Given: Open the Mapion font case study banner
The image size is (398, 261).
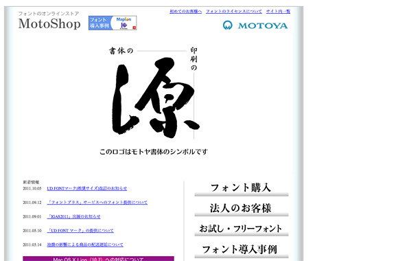Looking at the screenshot, I should click(113, 23).
